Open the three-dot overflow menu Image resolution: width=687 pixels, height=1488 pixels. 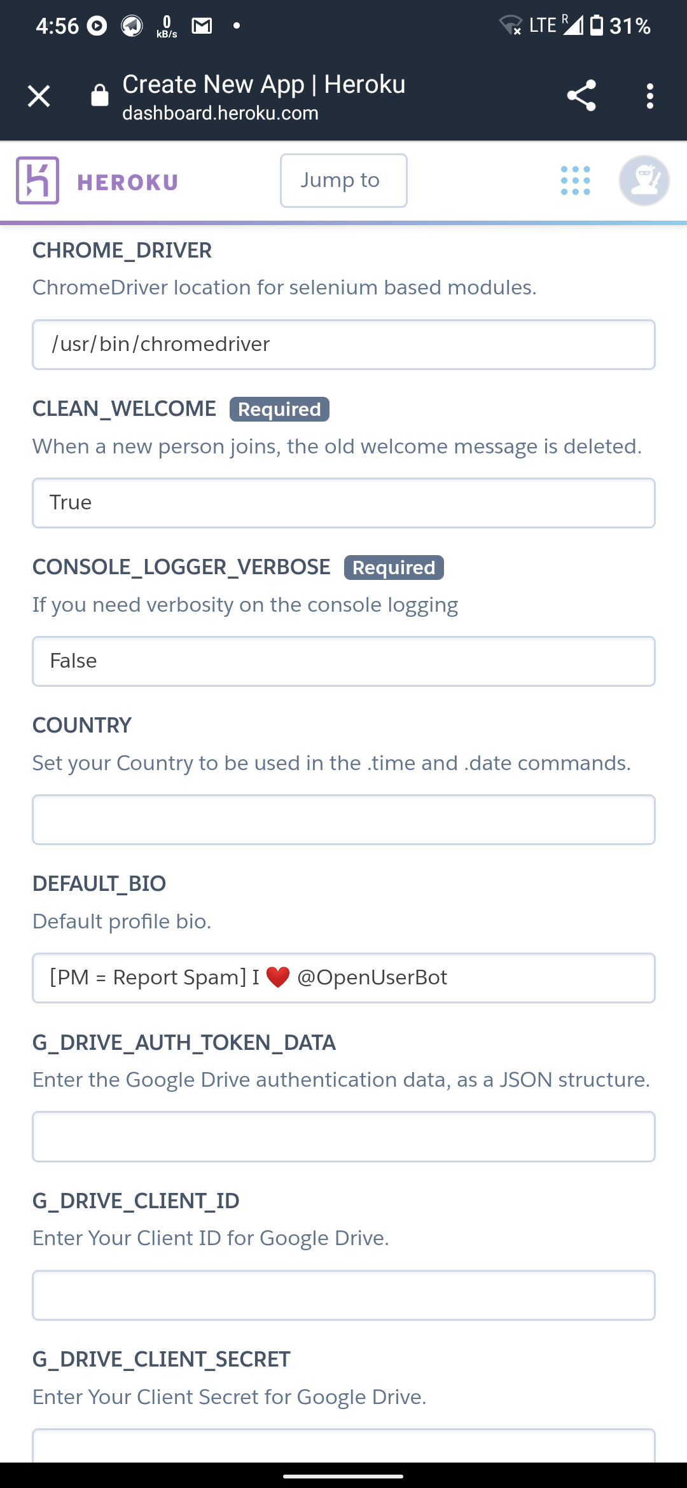click(649, 96)
